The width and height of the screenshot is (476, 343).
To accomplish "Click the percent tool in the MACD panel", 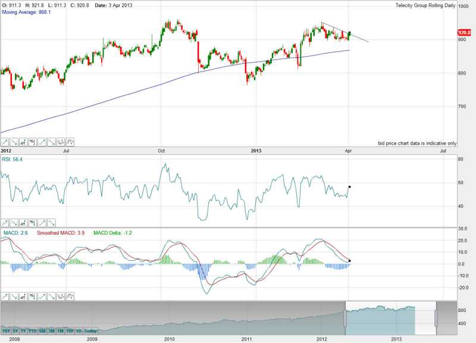I will 32,295.
